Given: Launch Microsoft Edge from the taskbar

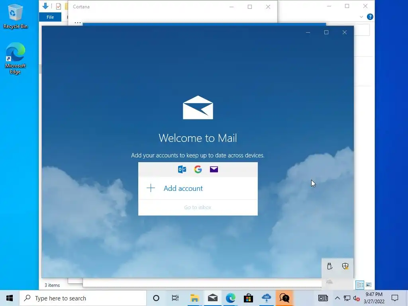Looking at the screenshot, I should point(231,298).
